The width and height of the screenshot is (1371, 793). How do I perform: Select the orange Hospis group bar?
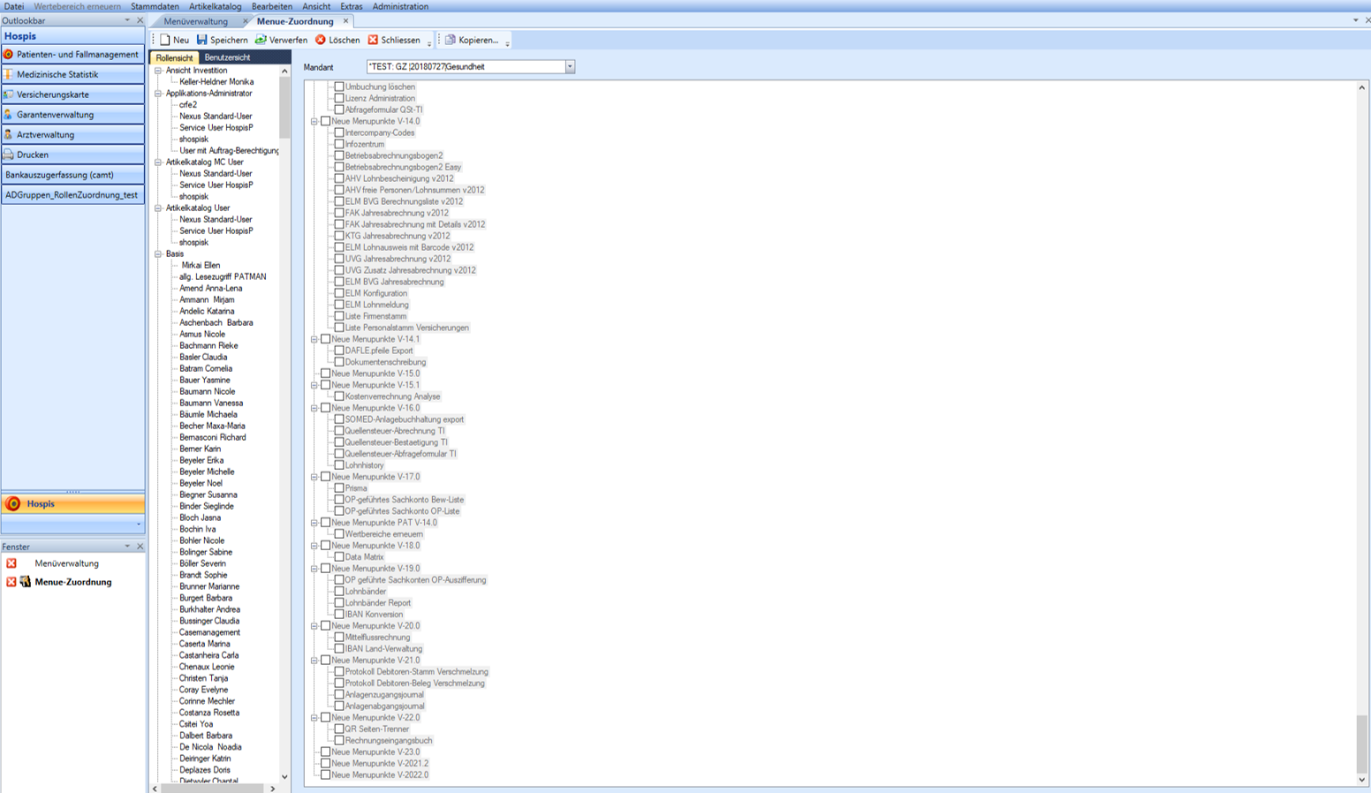point(72,504)
